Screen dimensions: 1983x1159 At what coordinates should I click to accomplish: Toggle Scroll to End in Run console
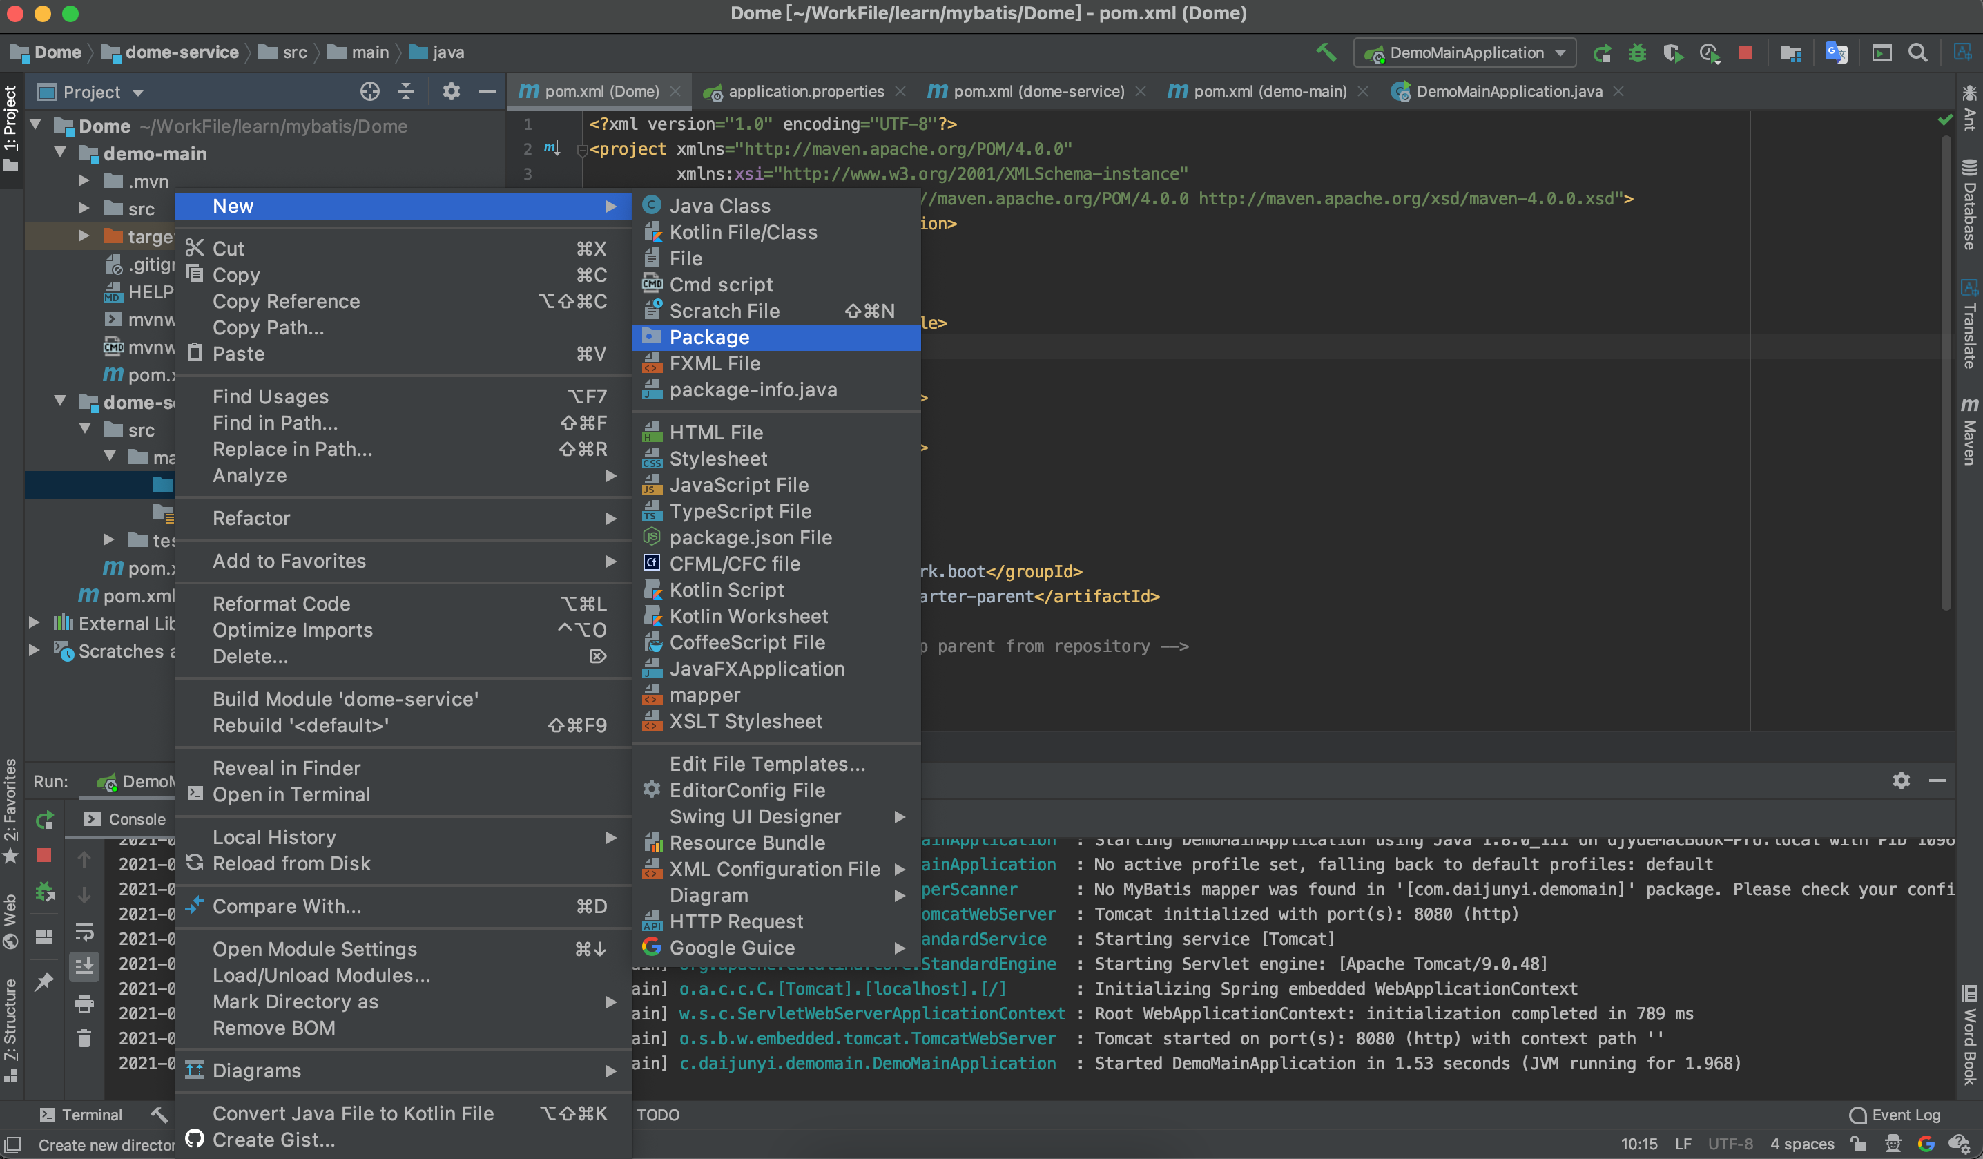(84, 966)
